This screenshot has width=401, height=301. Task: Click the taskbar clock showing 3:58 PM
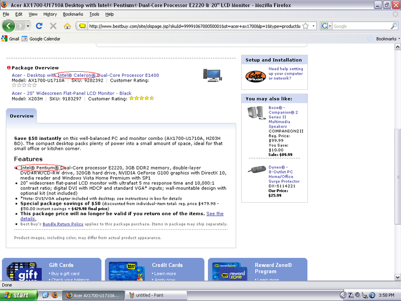coord(386,295)
